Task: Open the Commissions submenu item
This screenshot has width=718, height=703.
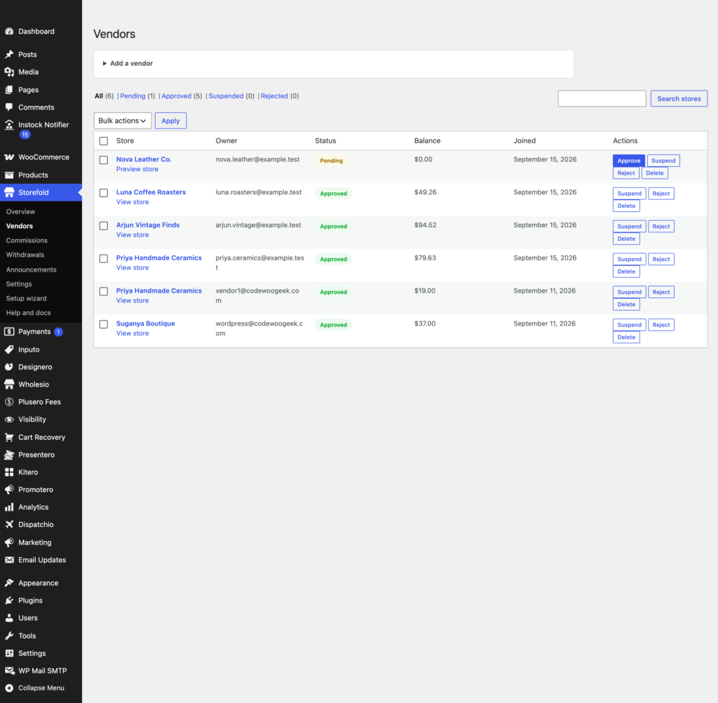Action: [x=27, y=240]
